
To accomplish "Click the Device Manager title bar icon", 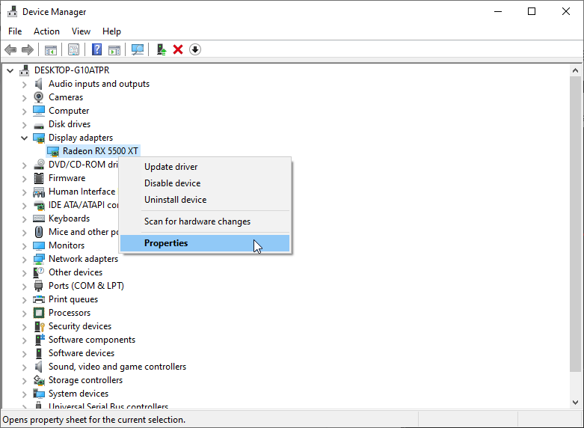I will point(12,11).
